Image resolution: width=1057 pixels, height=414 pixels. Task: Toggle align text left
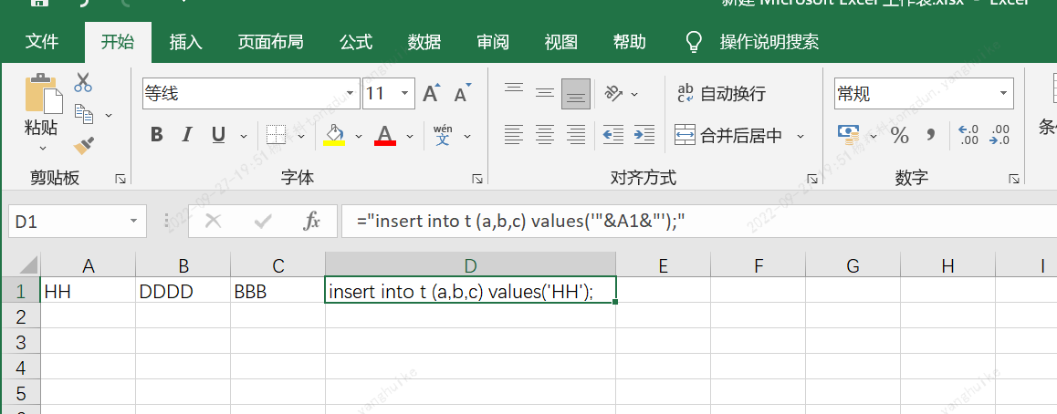(x=514, y=135)
